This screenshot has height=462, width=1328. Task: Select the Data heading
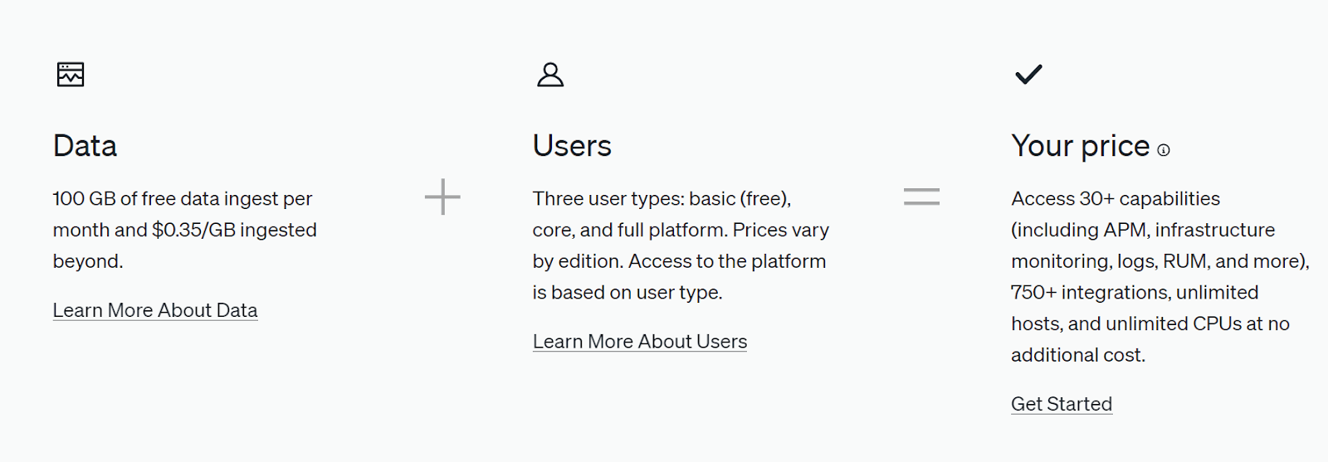(x=85, y=146)
